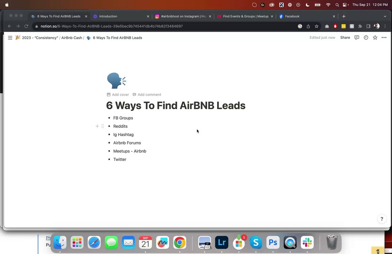The width and height of the screenshot is (392, 254).
Task: Click the Edited just now status
Action: coord(322,38)
